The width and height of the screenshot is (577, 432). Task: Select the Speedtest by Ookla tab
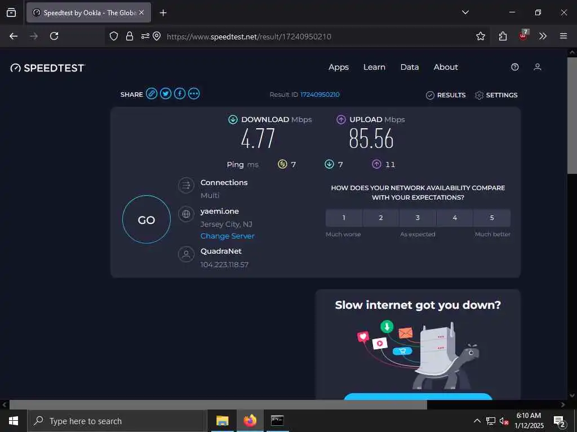88,12
